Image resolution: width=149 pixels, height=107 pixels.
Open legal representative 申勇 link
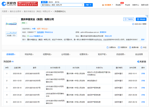pos(34,29)
